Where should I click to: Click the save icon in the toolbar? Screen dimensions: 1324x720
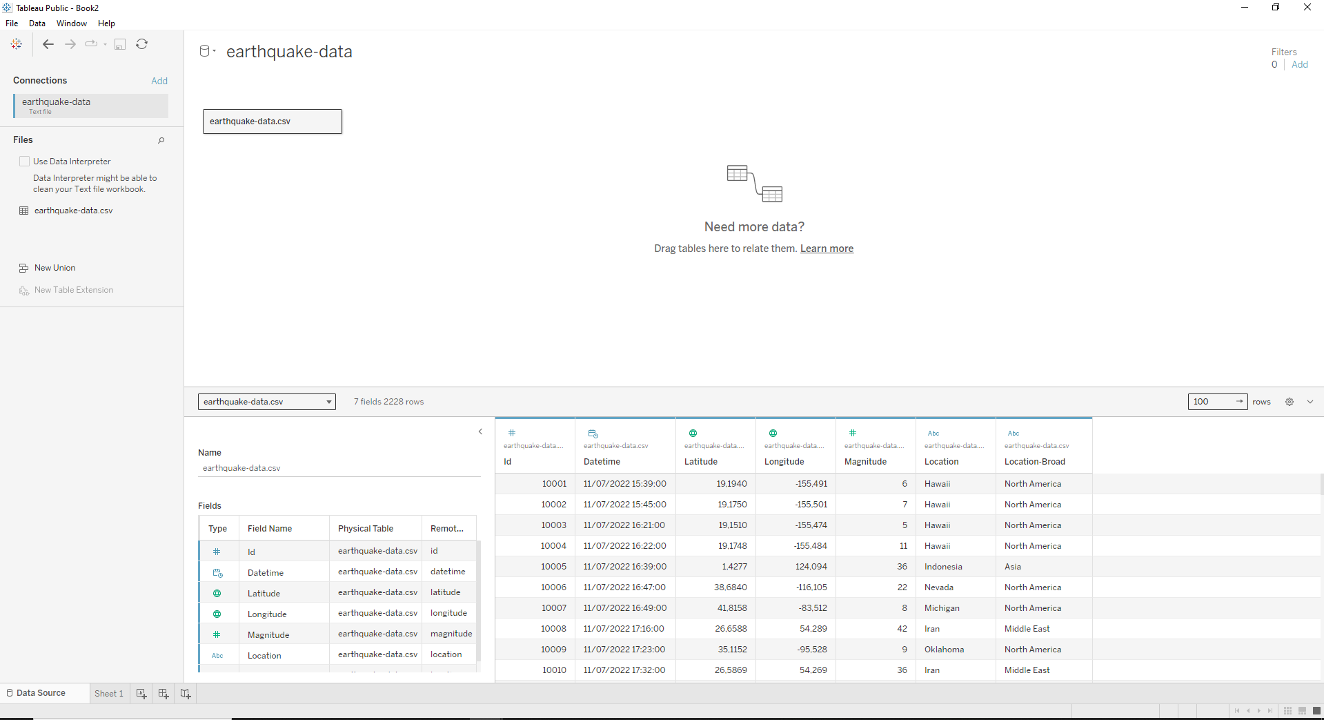(x=120, y=44)
